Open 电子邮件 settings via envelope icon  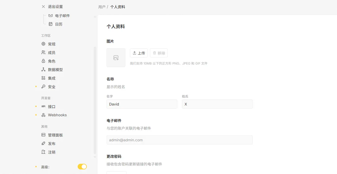[51, 16]
